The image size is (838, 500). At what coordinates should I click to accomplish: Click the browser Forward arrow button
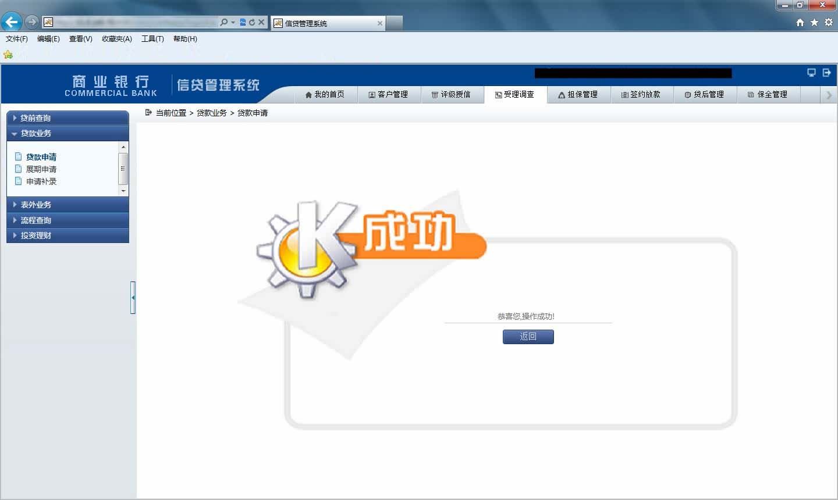(32, 22)
